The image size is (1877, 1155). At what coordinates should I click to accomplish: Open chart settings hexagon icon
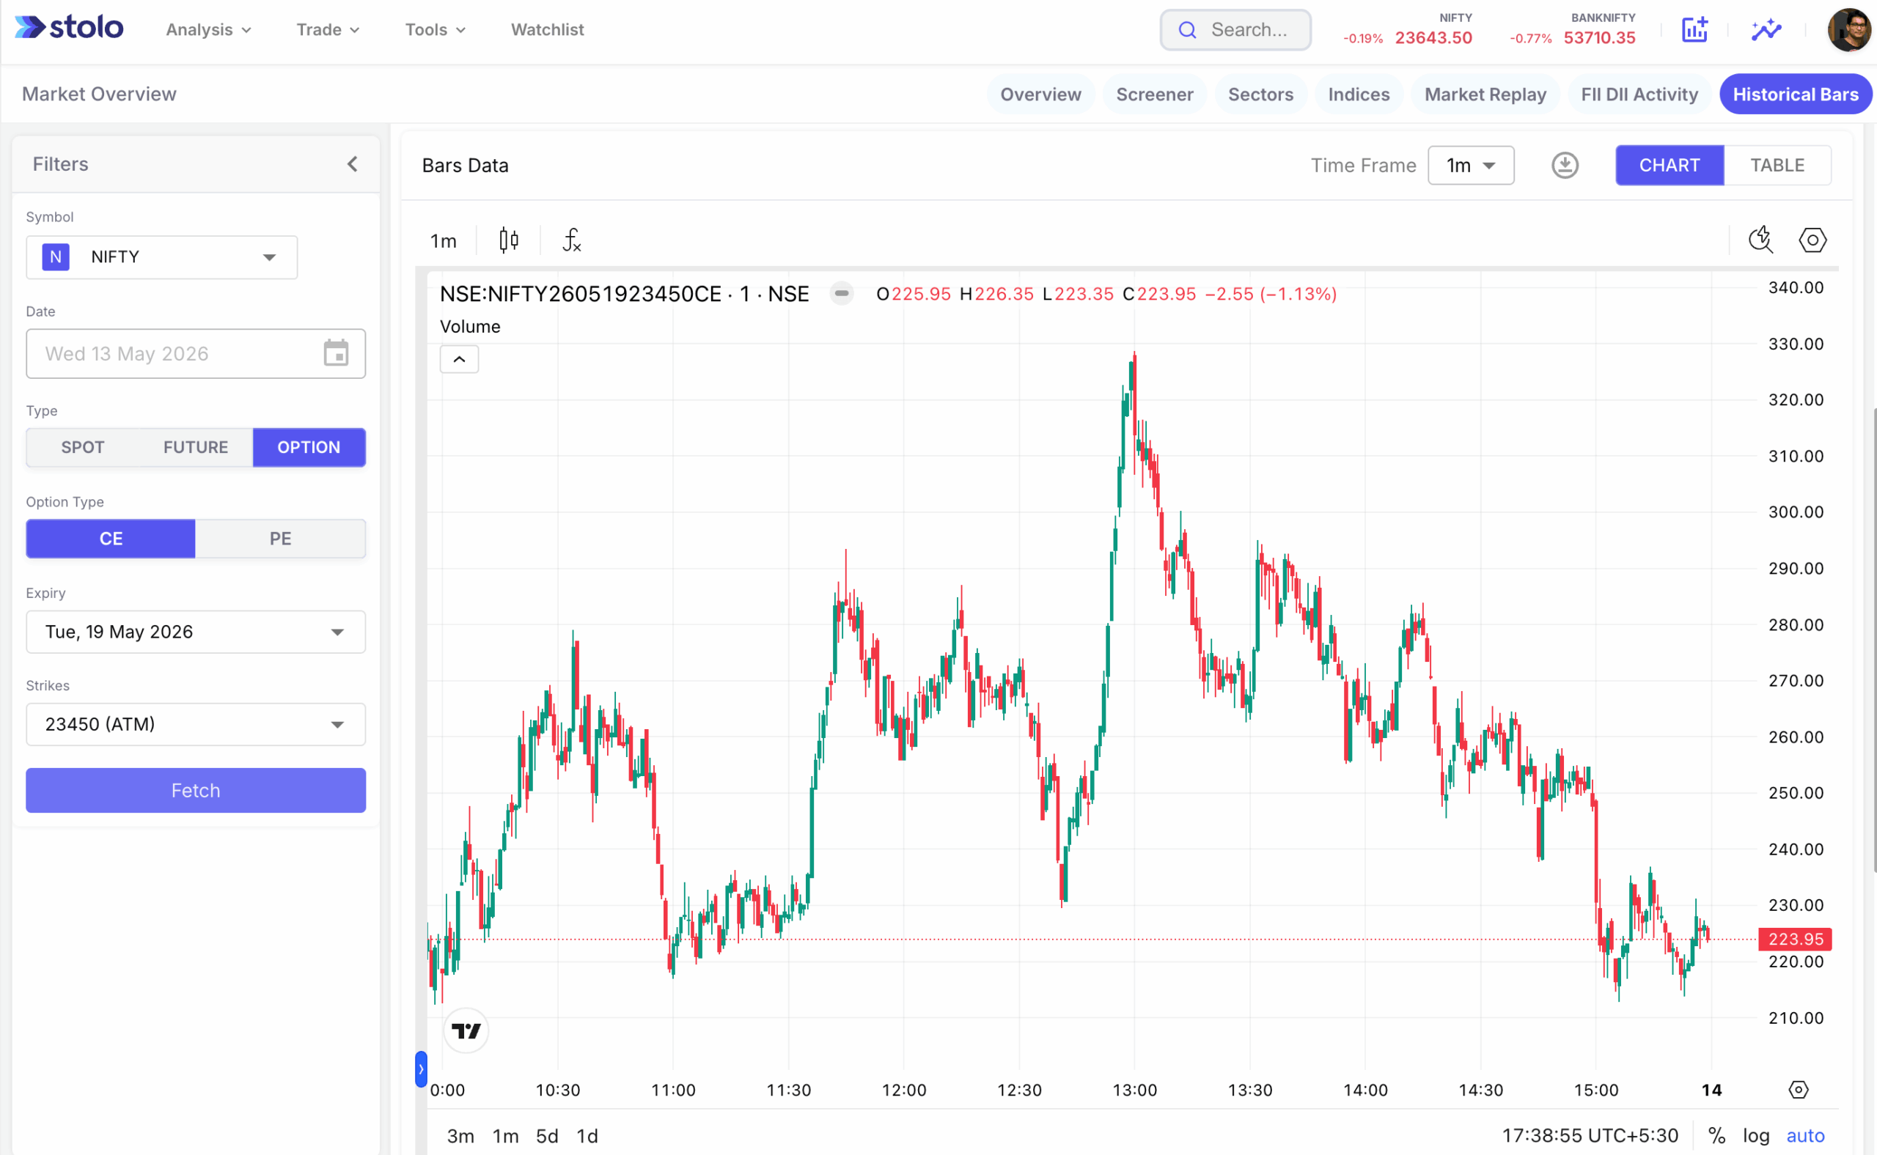tap(1812, 240)
